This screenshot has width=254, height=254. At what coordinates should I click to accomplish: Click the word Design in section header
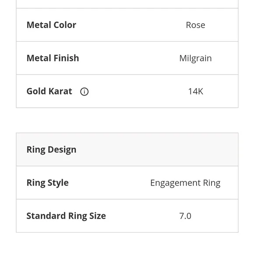click(x=62, y=150)
